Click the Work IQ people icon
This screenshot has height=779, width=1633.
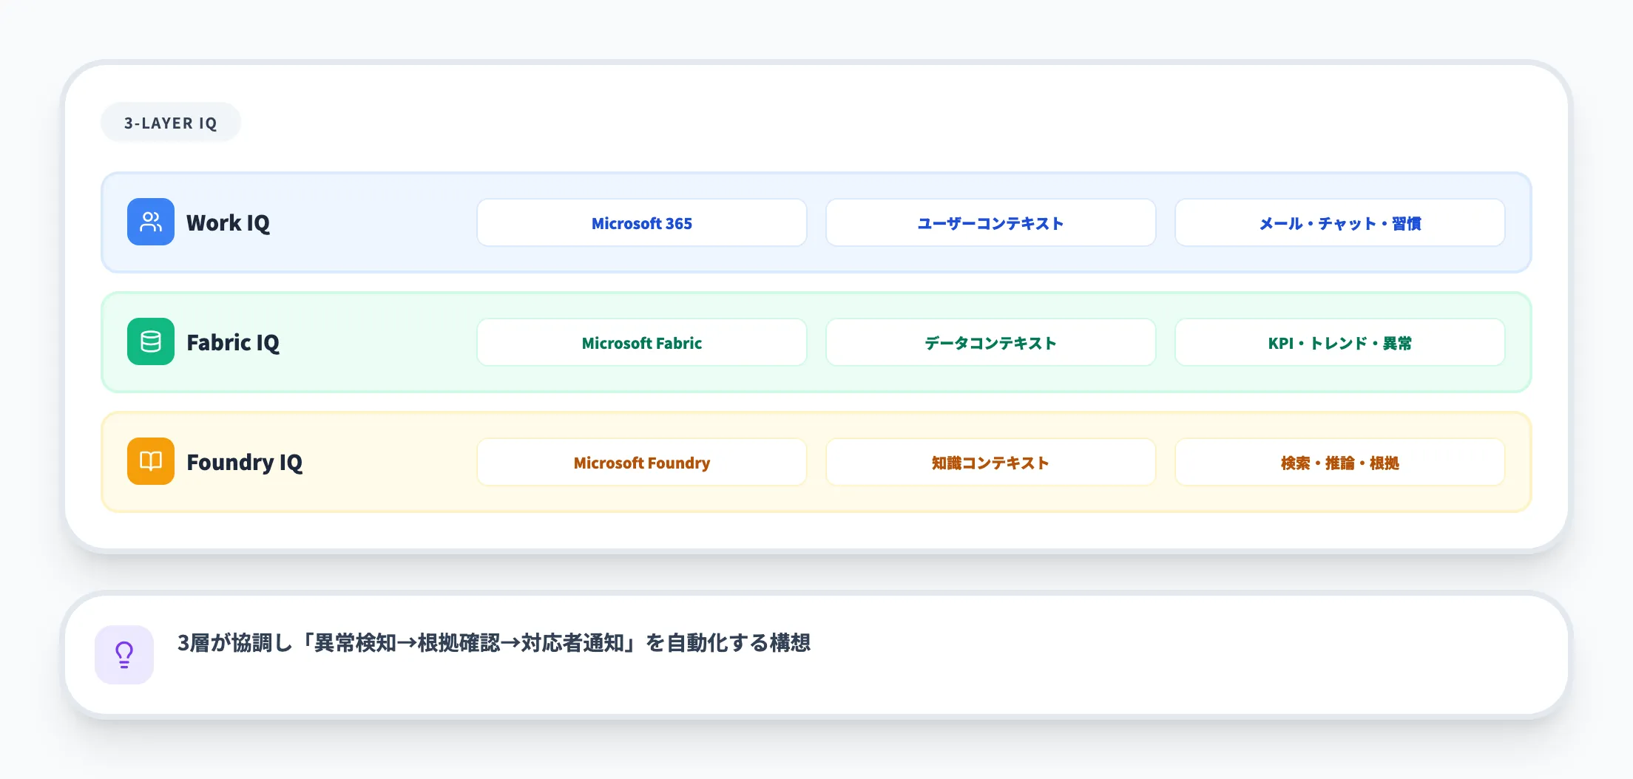click(x=151, y=222)
